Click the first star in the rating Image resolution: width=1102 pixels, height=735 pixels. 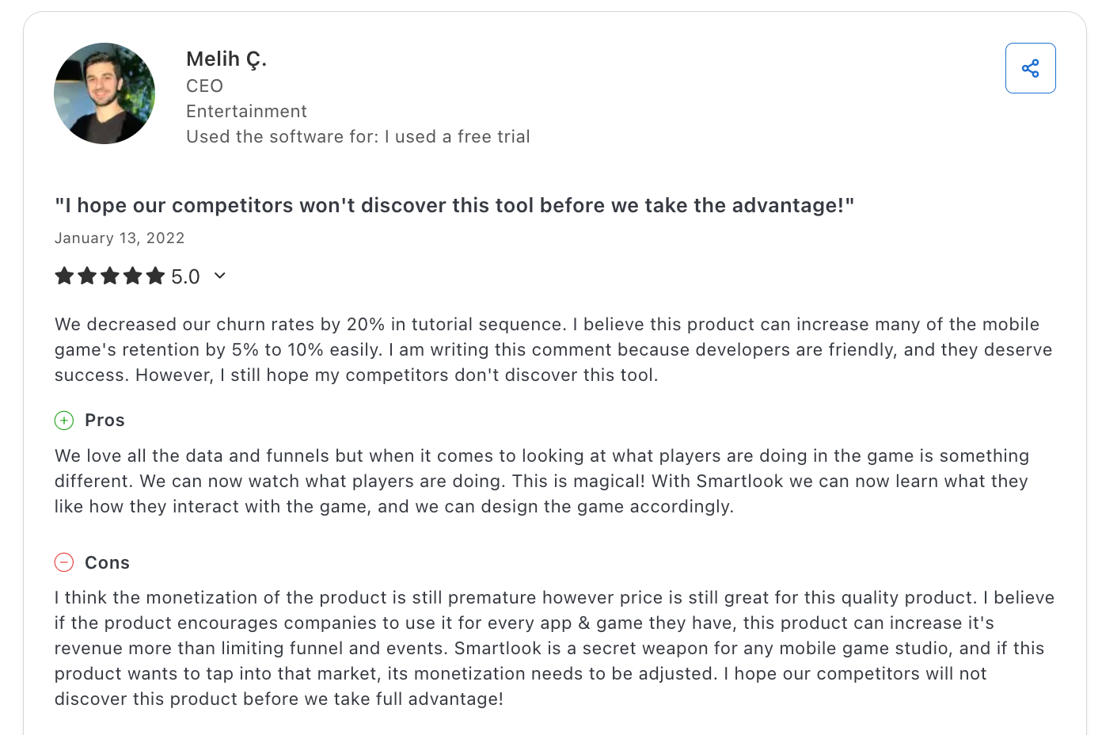pyautogui.click(x=64, y=276)
